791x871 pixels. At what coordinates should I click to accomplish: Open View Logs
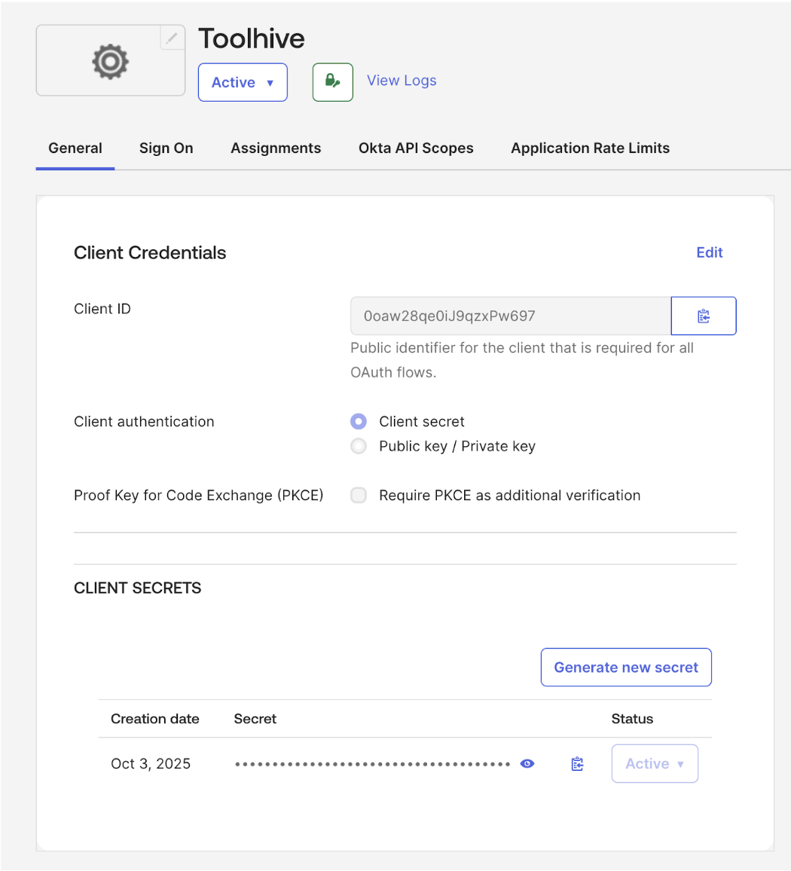pyautogui.click(x=402, y=80)
